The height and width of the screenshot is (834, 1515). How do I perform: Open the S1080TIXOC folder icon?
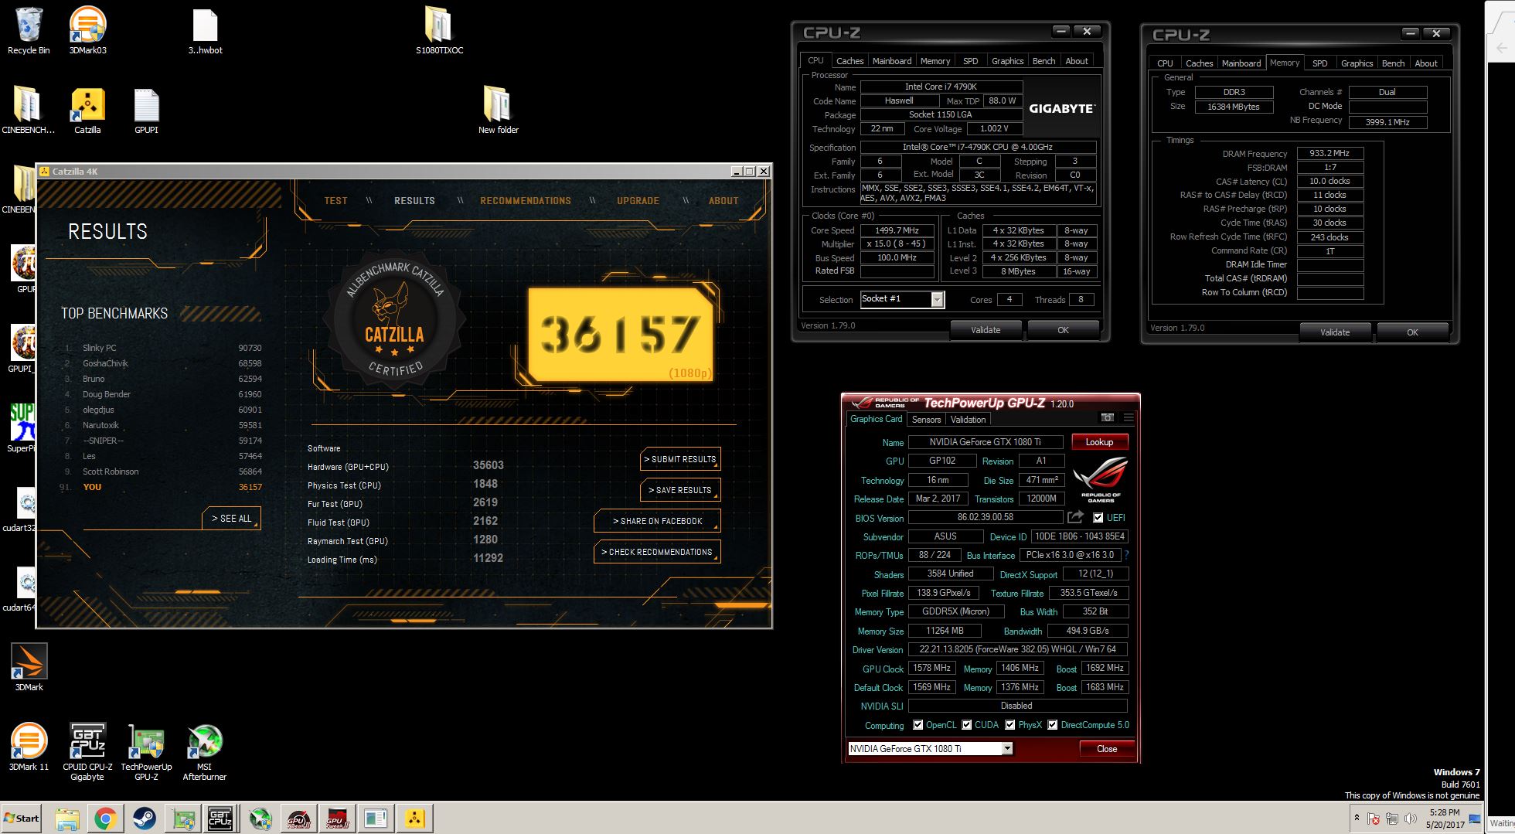(439, 30)
